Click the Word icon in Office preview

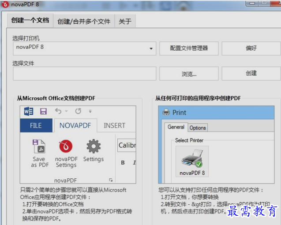coord(29,111)
